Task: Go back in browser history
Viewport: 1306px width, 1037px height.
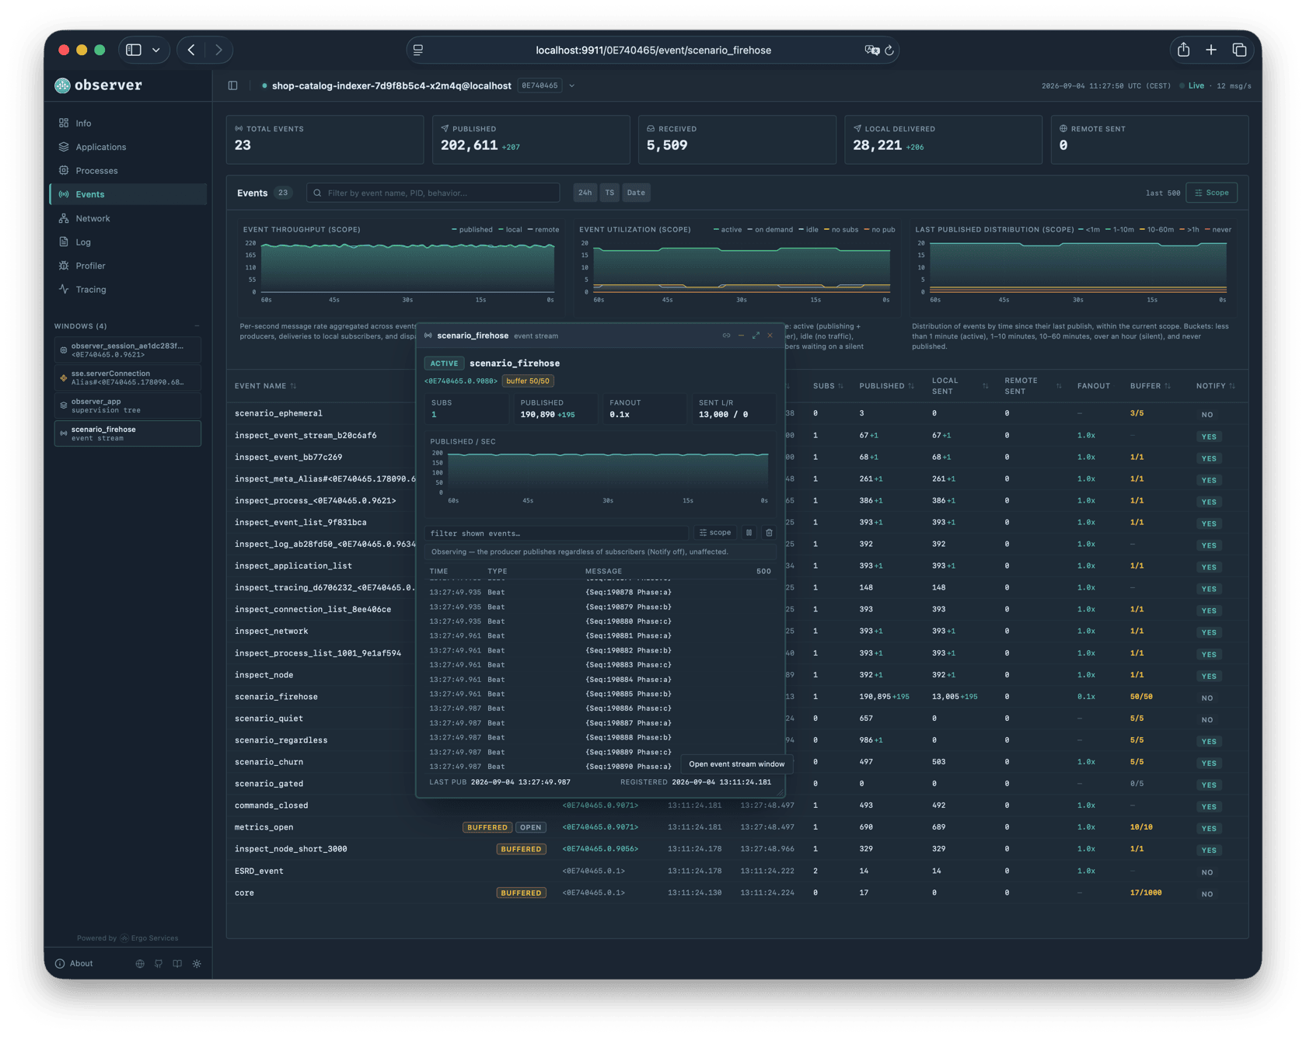Action: pos(191,50)
